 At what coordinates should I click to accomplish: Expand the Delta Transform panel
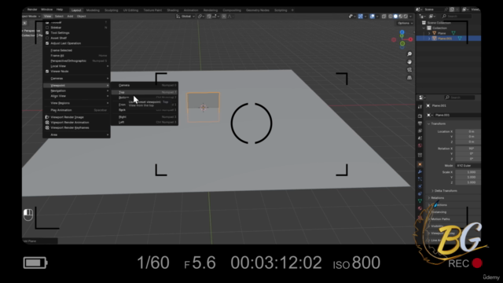click(432, 191)
